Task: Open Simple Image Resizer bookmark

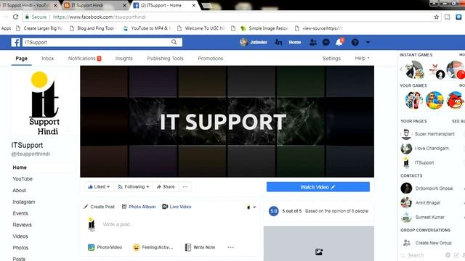Action: point(264,28)
